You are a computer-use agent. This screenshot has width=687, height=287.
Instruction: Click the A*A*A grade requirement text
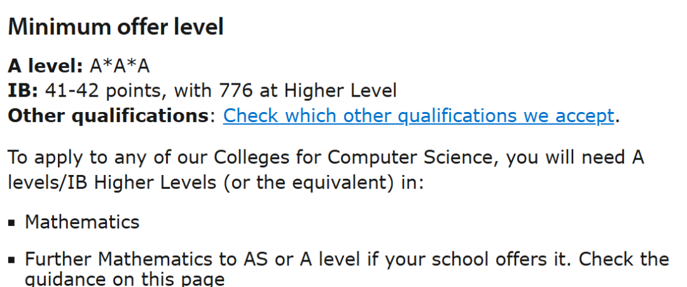[120, 66]
